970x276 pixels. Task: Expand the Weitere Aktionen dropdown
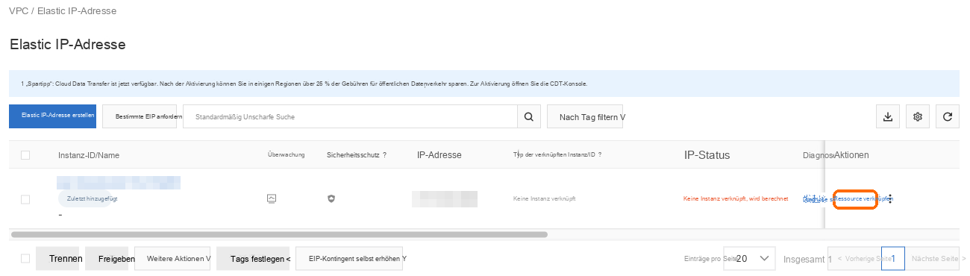(x=173, y=258)
